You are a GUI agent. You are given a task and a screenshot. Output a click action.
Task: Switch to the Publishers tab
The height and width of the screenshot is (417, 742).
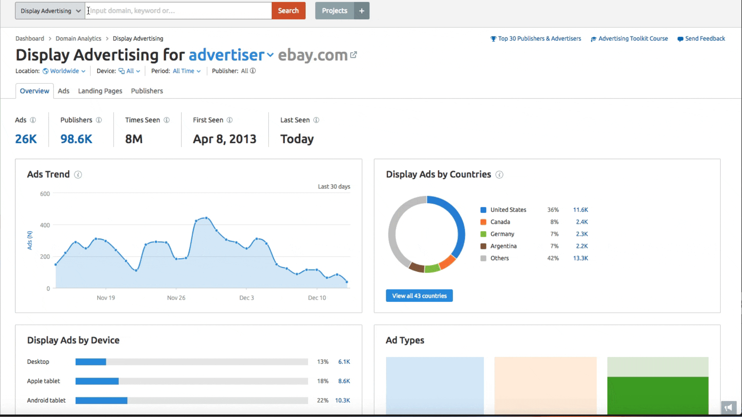coord(147,91)
